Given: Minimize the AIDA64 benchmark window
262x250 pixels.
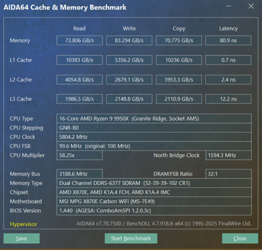Looking at the screenshot, I should (229, 6).
